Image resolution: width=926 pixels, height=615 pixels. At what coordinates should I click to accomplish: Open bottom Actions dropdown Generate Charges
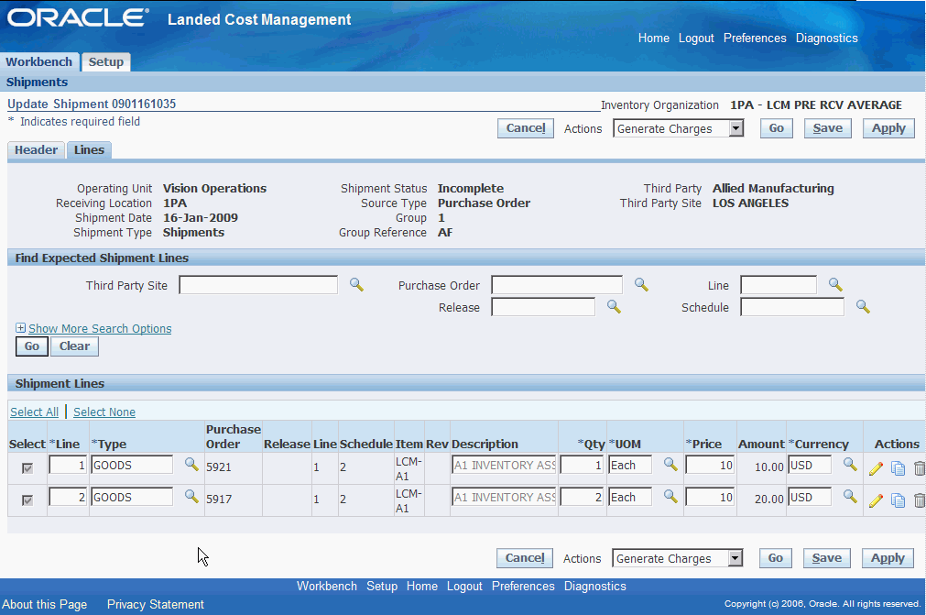pyautogui.click(x=677, y=558)
